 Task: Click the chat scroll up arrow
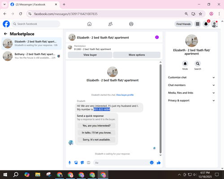[x=160, y=62]
